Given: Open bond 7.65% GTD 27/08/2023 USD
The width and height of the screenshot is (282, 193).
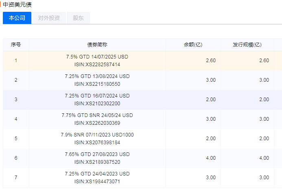Looking at the screenshot, I should coord(97,154).
